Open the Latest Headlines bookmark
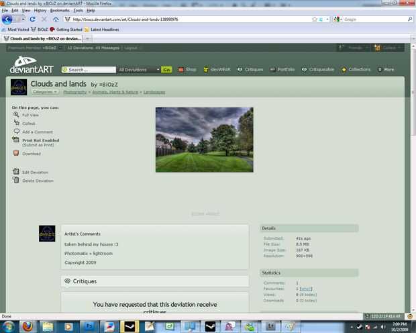The image size is (416, 333). pos(101,30)
